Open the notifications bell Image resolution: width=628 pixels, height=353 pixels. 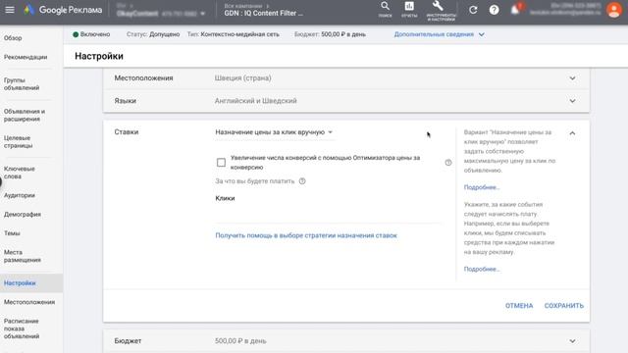click(515, 9)
